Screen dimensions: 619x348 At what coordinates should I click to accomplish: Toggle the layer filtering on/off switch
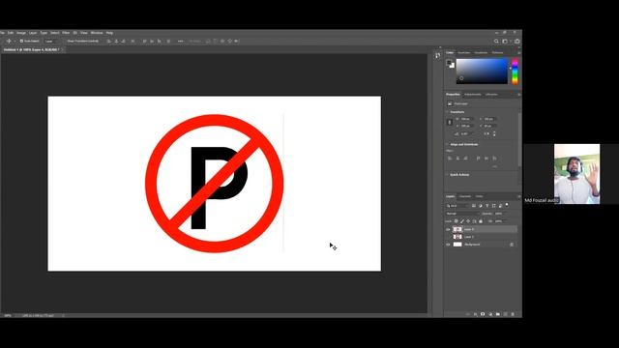point(507,205)
